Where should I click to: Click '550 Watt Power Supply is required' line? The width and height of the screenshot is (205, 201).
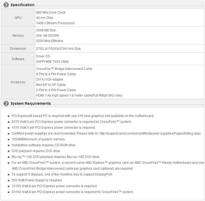37,180
